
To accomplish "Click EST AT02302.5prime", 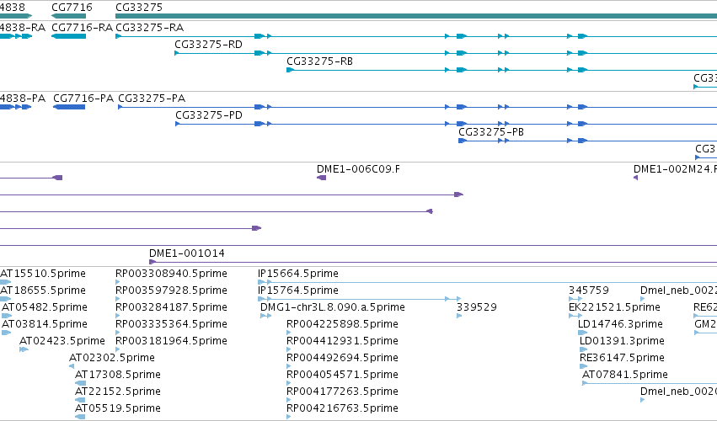I will [112, 358].
